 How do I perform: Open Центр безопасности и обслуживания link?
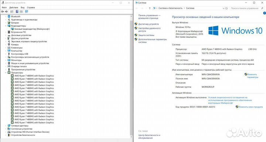click(x=149, y=136)
